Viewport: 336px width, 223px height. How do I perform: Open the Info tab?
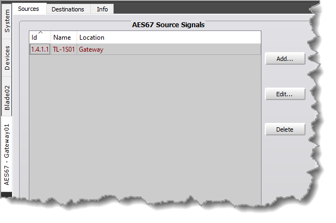(102, 9)
